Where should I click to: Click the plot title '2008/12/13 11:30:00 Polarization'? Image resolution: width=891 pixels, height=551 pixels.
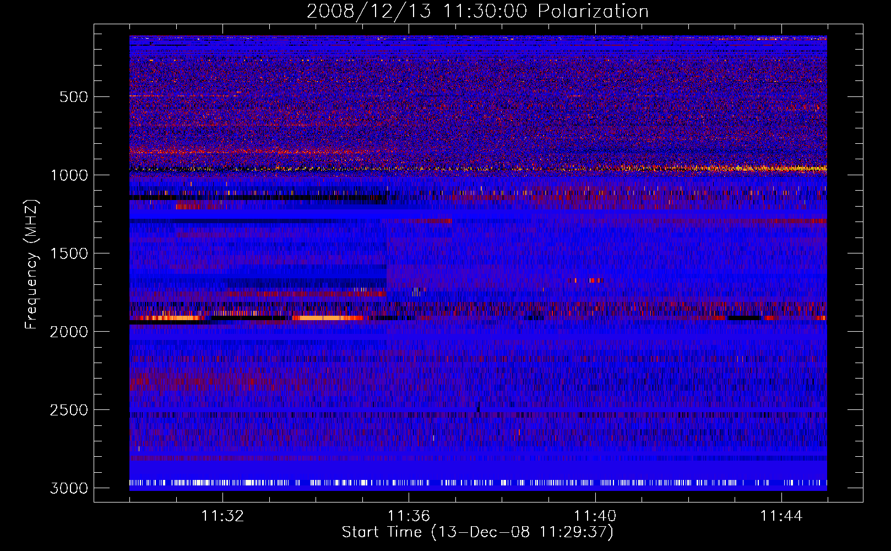(x=477, y=11)
